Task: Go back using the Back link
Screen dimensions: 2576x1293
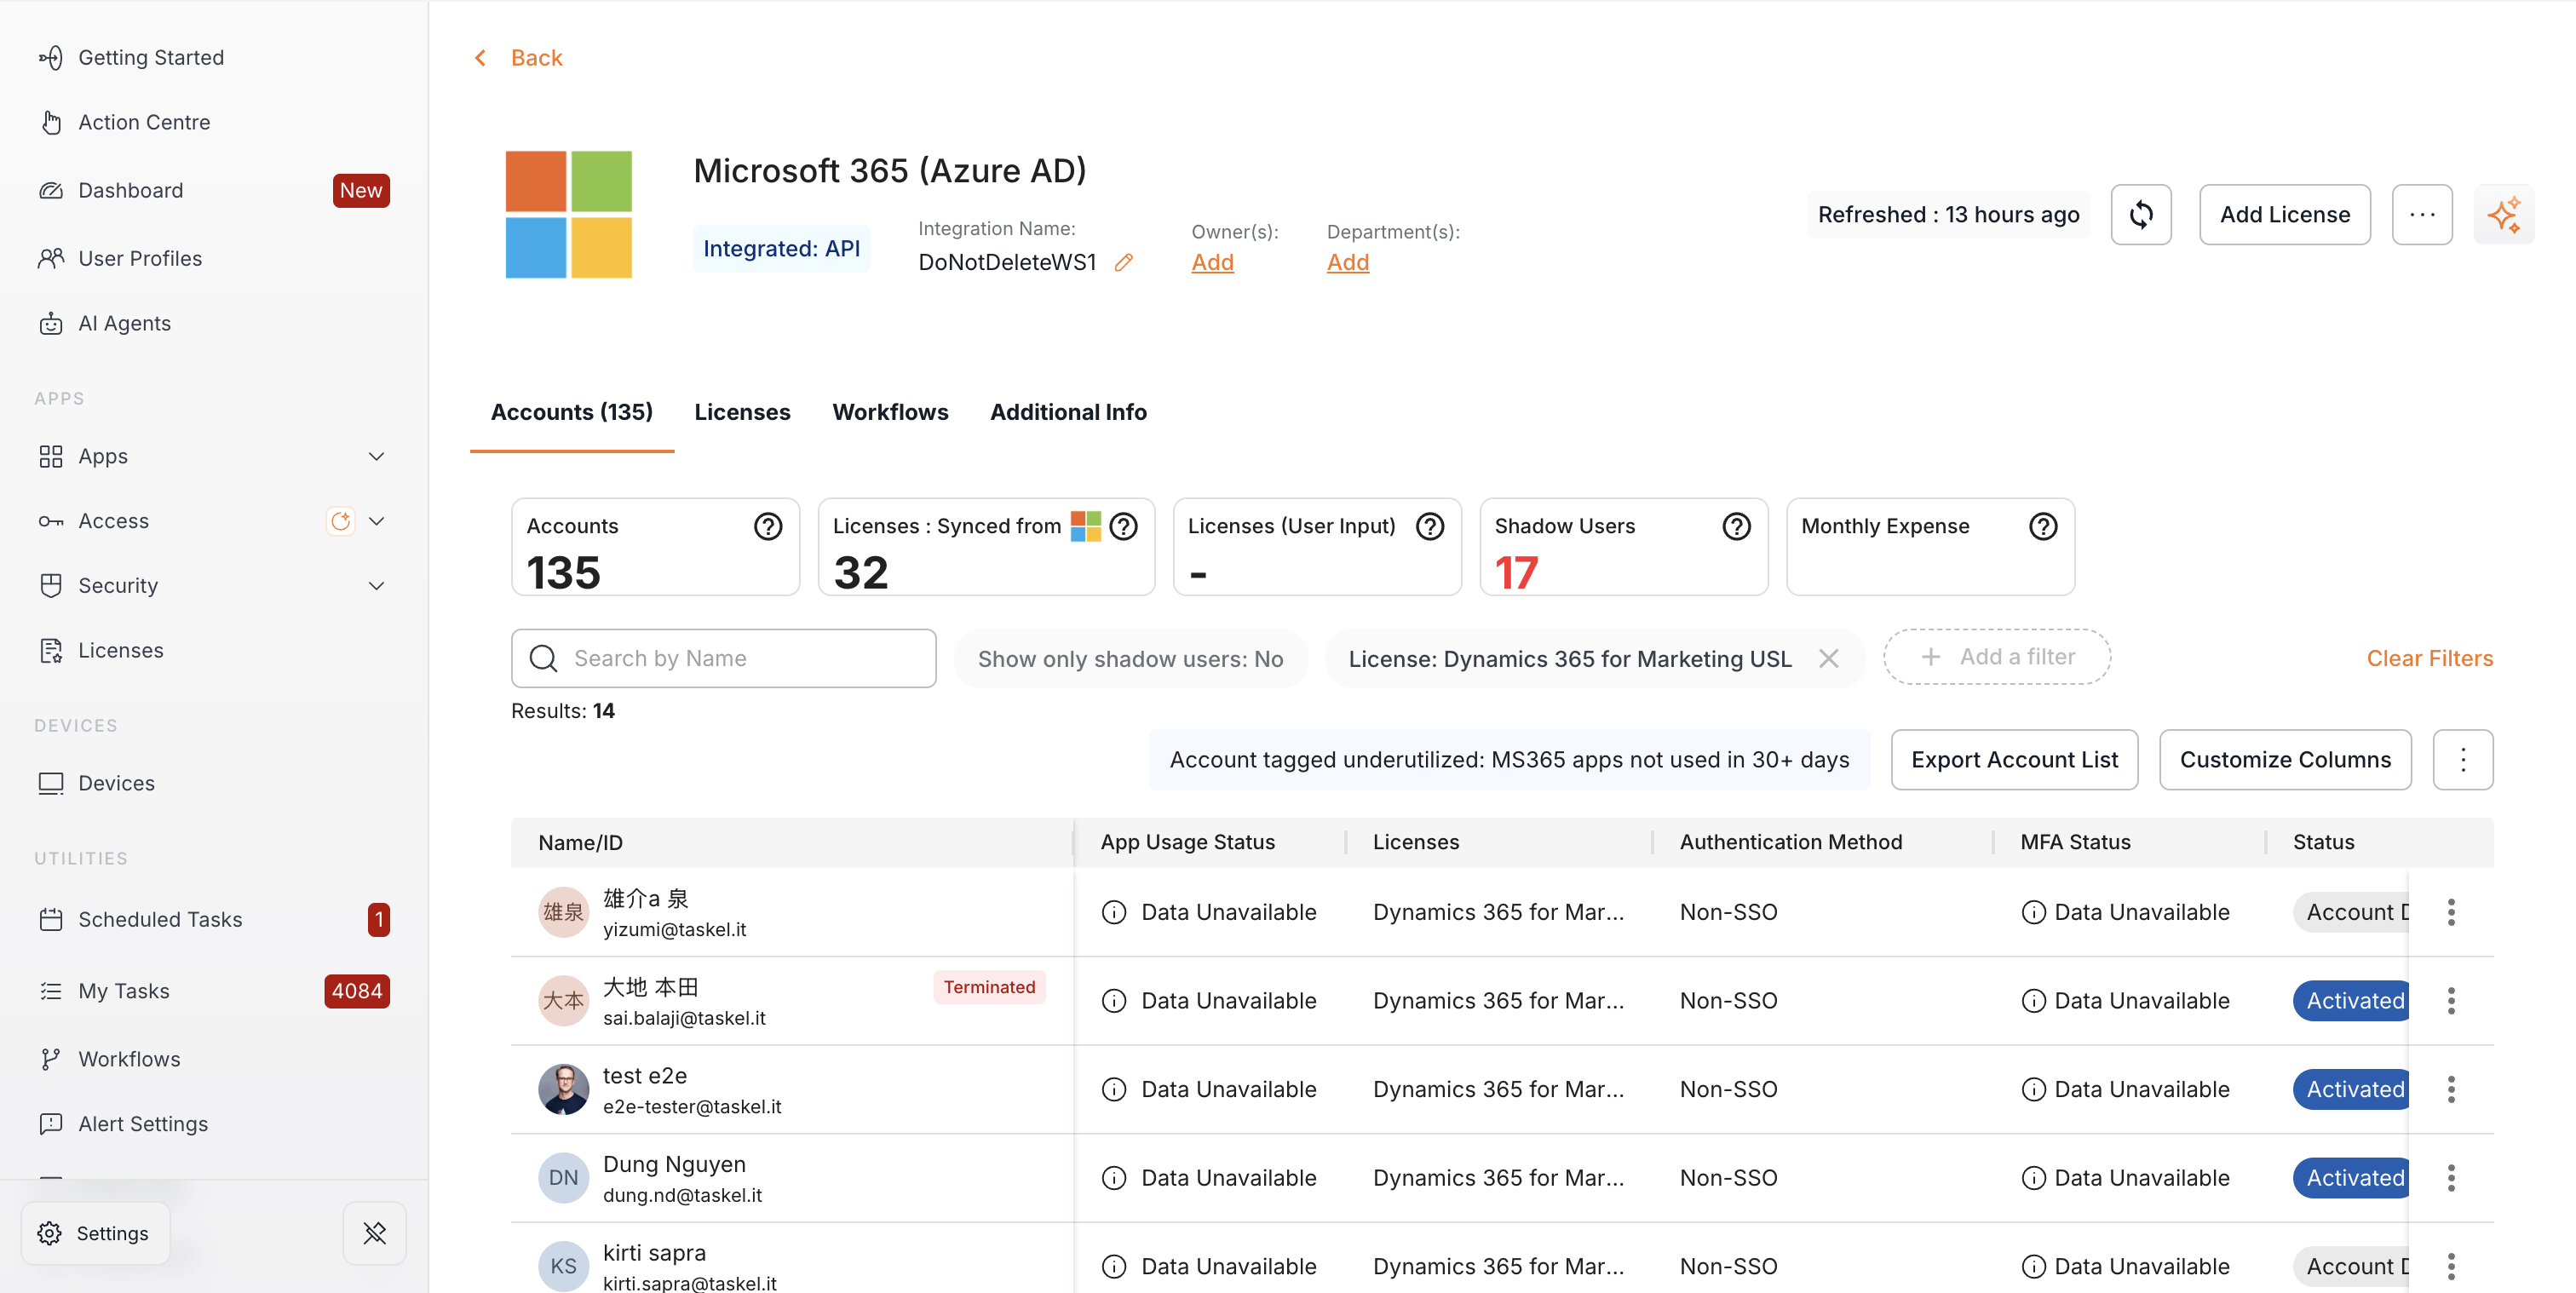Action: (x=518, y=58)
